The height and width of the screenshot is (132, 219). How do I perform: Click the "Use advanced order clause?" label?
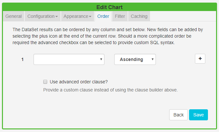79,82
